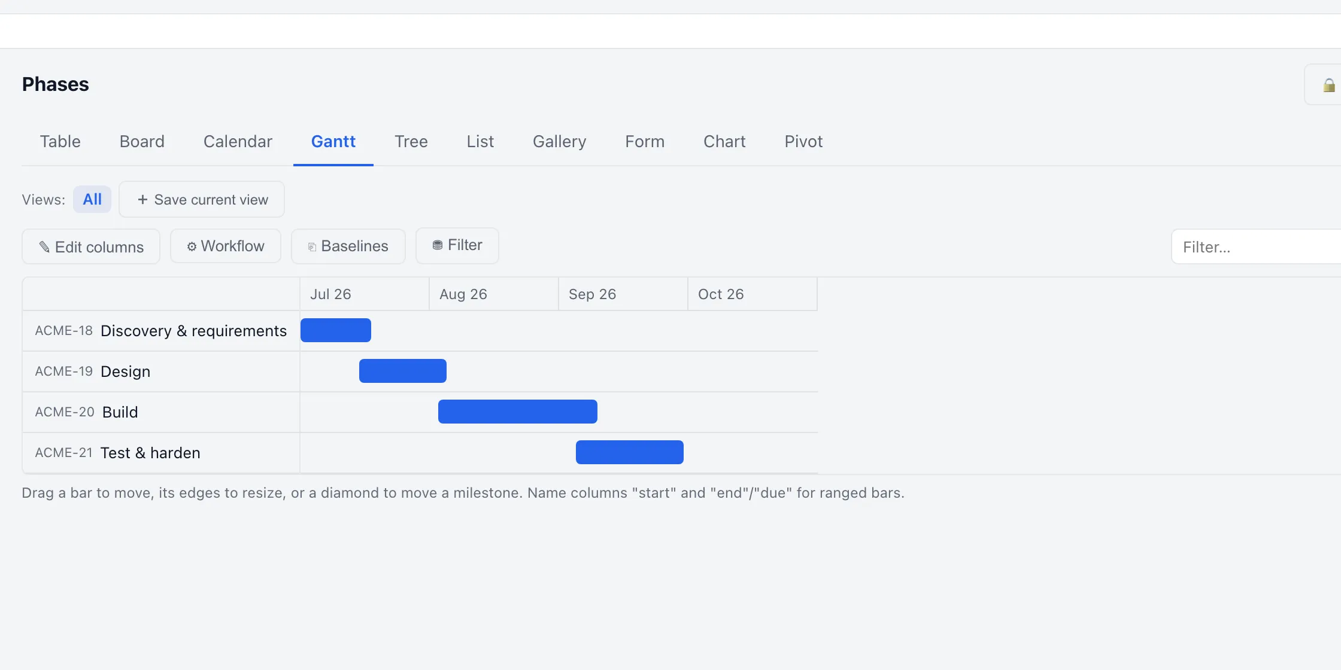Image resolution: width=1341 pixels, height=670 pixels.
Task: Select the Gantt tab
Action: tap(333, 141)
